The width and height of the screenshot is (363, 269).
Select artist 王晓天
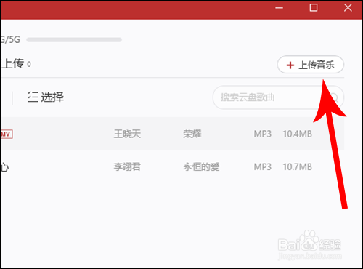pos(127,134)
